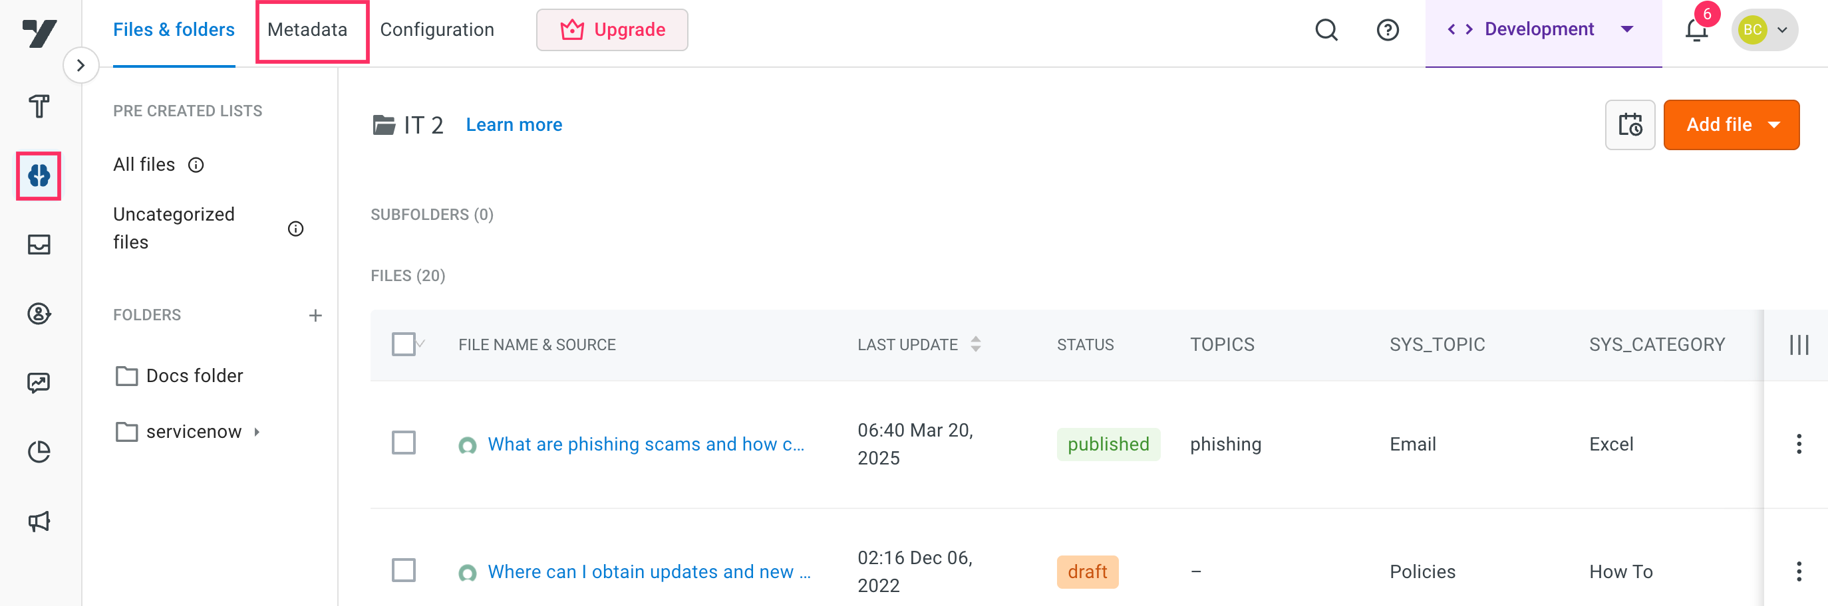Open column settings icon in table header

coord(1798,345)
